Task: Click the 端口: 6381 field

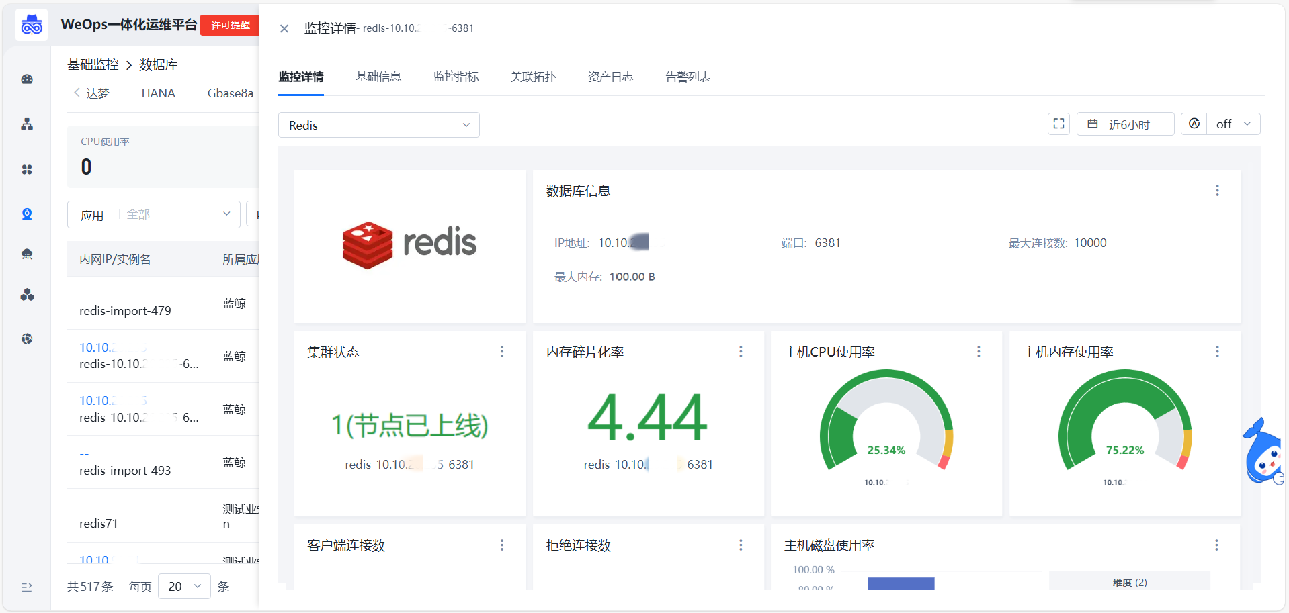Action: pos(810,243)
